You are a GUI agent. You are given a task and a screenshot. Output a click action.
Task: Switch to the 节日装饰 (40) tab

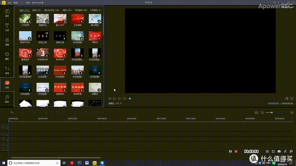pos(80,10)
